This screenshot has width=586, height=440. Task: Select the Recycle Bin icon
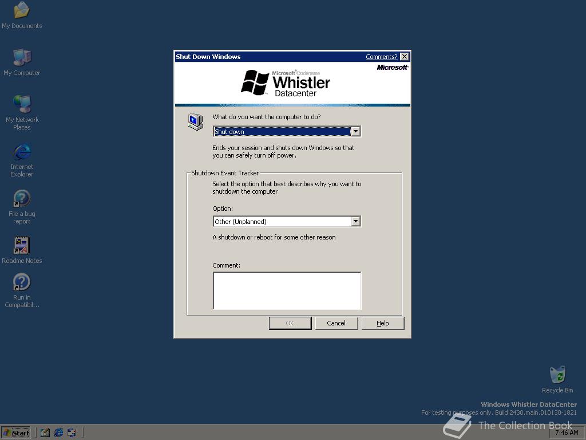[x=557, y=379]
